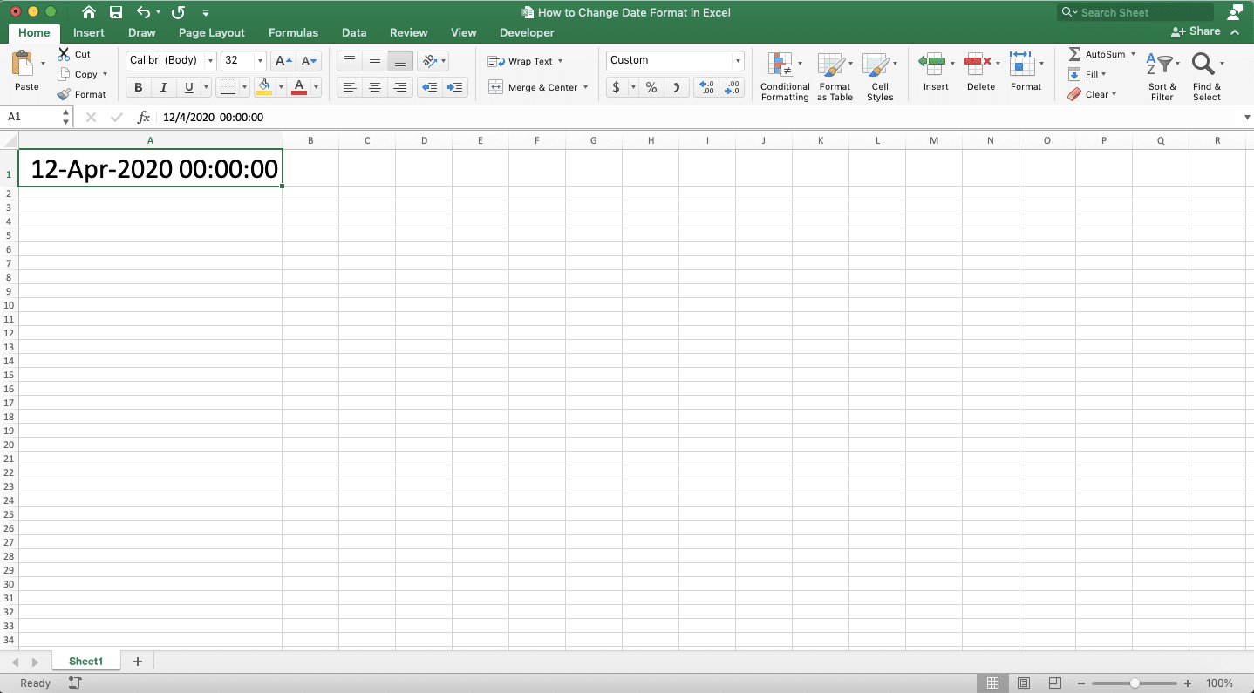1254x693 pixels.
Task: Open the Developer tab
Action: click(x=527, y=32)
